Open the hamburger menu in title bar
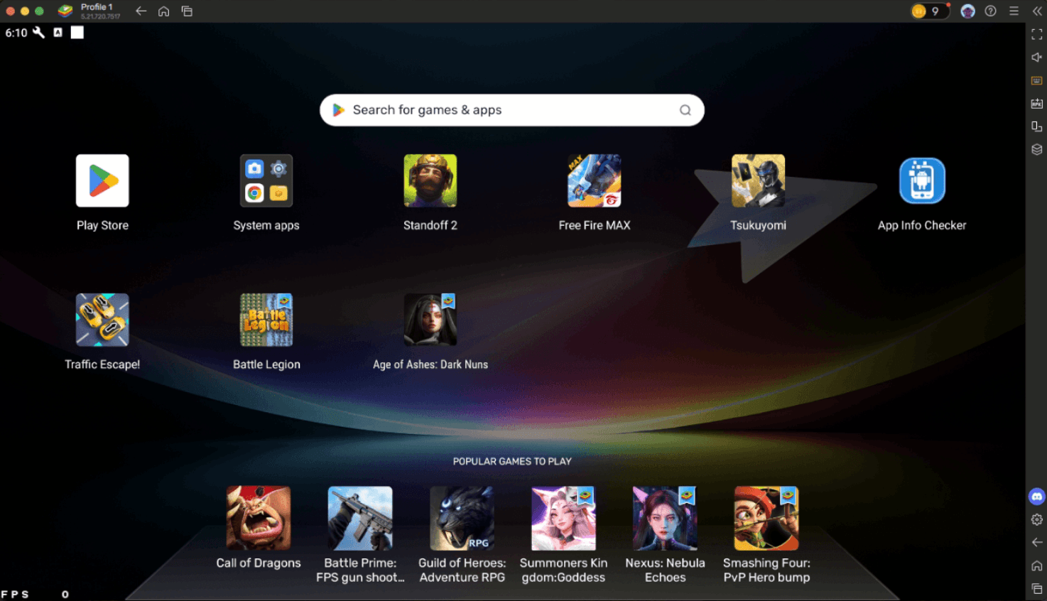 [1014, 11]
